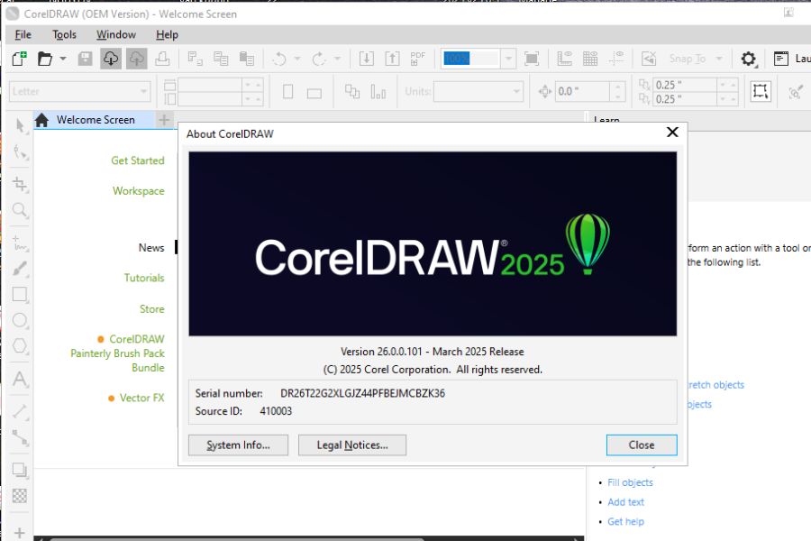Open the Vector FX item

click(141, 399)
